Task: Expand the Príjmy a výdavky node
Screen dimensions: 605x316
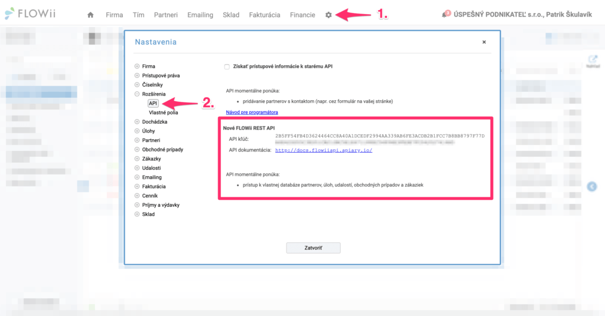Action: coord(137,205)
